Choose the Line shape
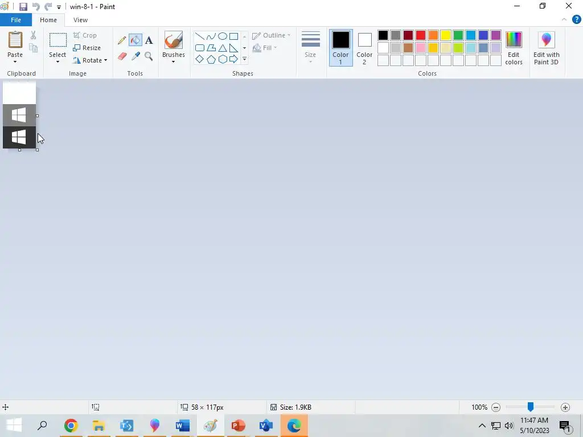This screenshot has height=437, width=583. click(x=200, y=36)
